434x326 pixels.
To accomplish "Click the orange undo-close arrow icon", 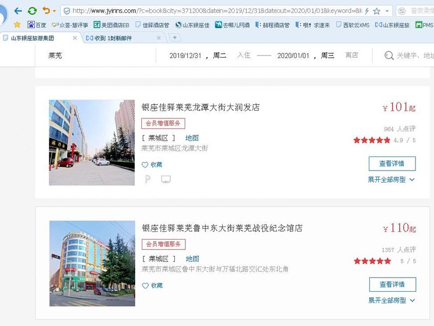I will (x=46, y=11).
